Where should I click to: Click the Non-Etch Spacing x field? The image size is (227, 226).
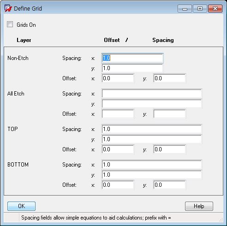pyautogui.click(x=132, y=58)
